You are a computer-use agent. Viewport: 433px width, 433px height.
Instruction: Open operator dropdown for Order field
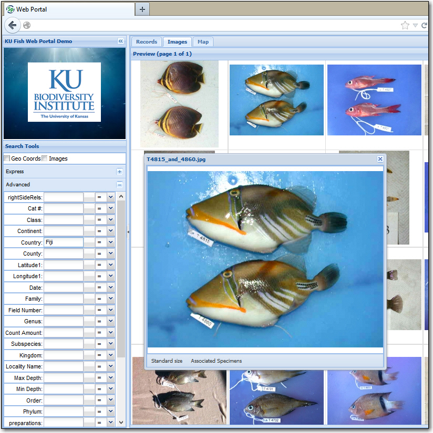(x=111, y=400)
